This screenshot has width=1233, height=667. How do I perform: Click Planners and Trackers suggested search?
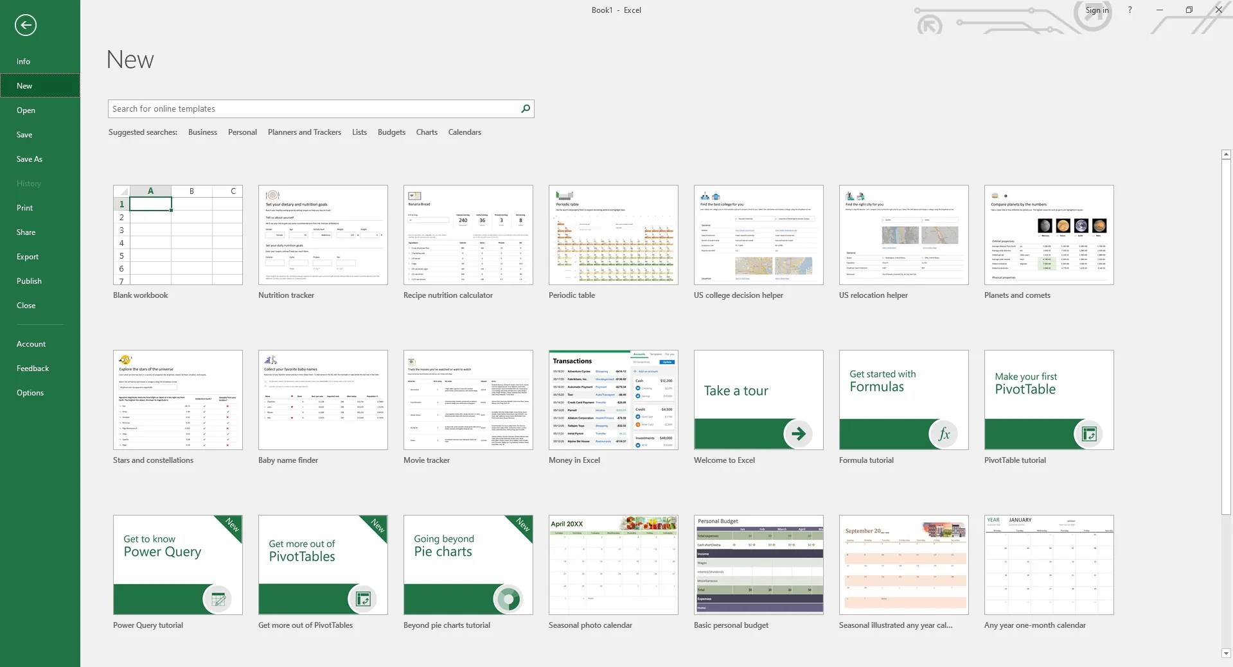tap(305, 132)
